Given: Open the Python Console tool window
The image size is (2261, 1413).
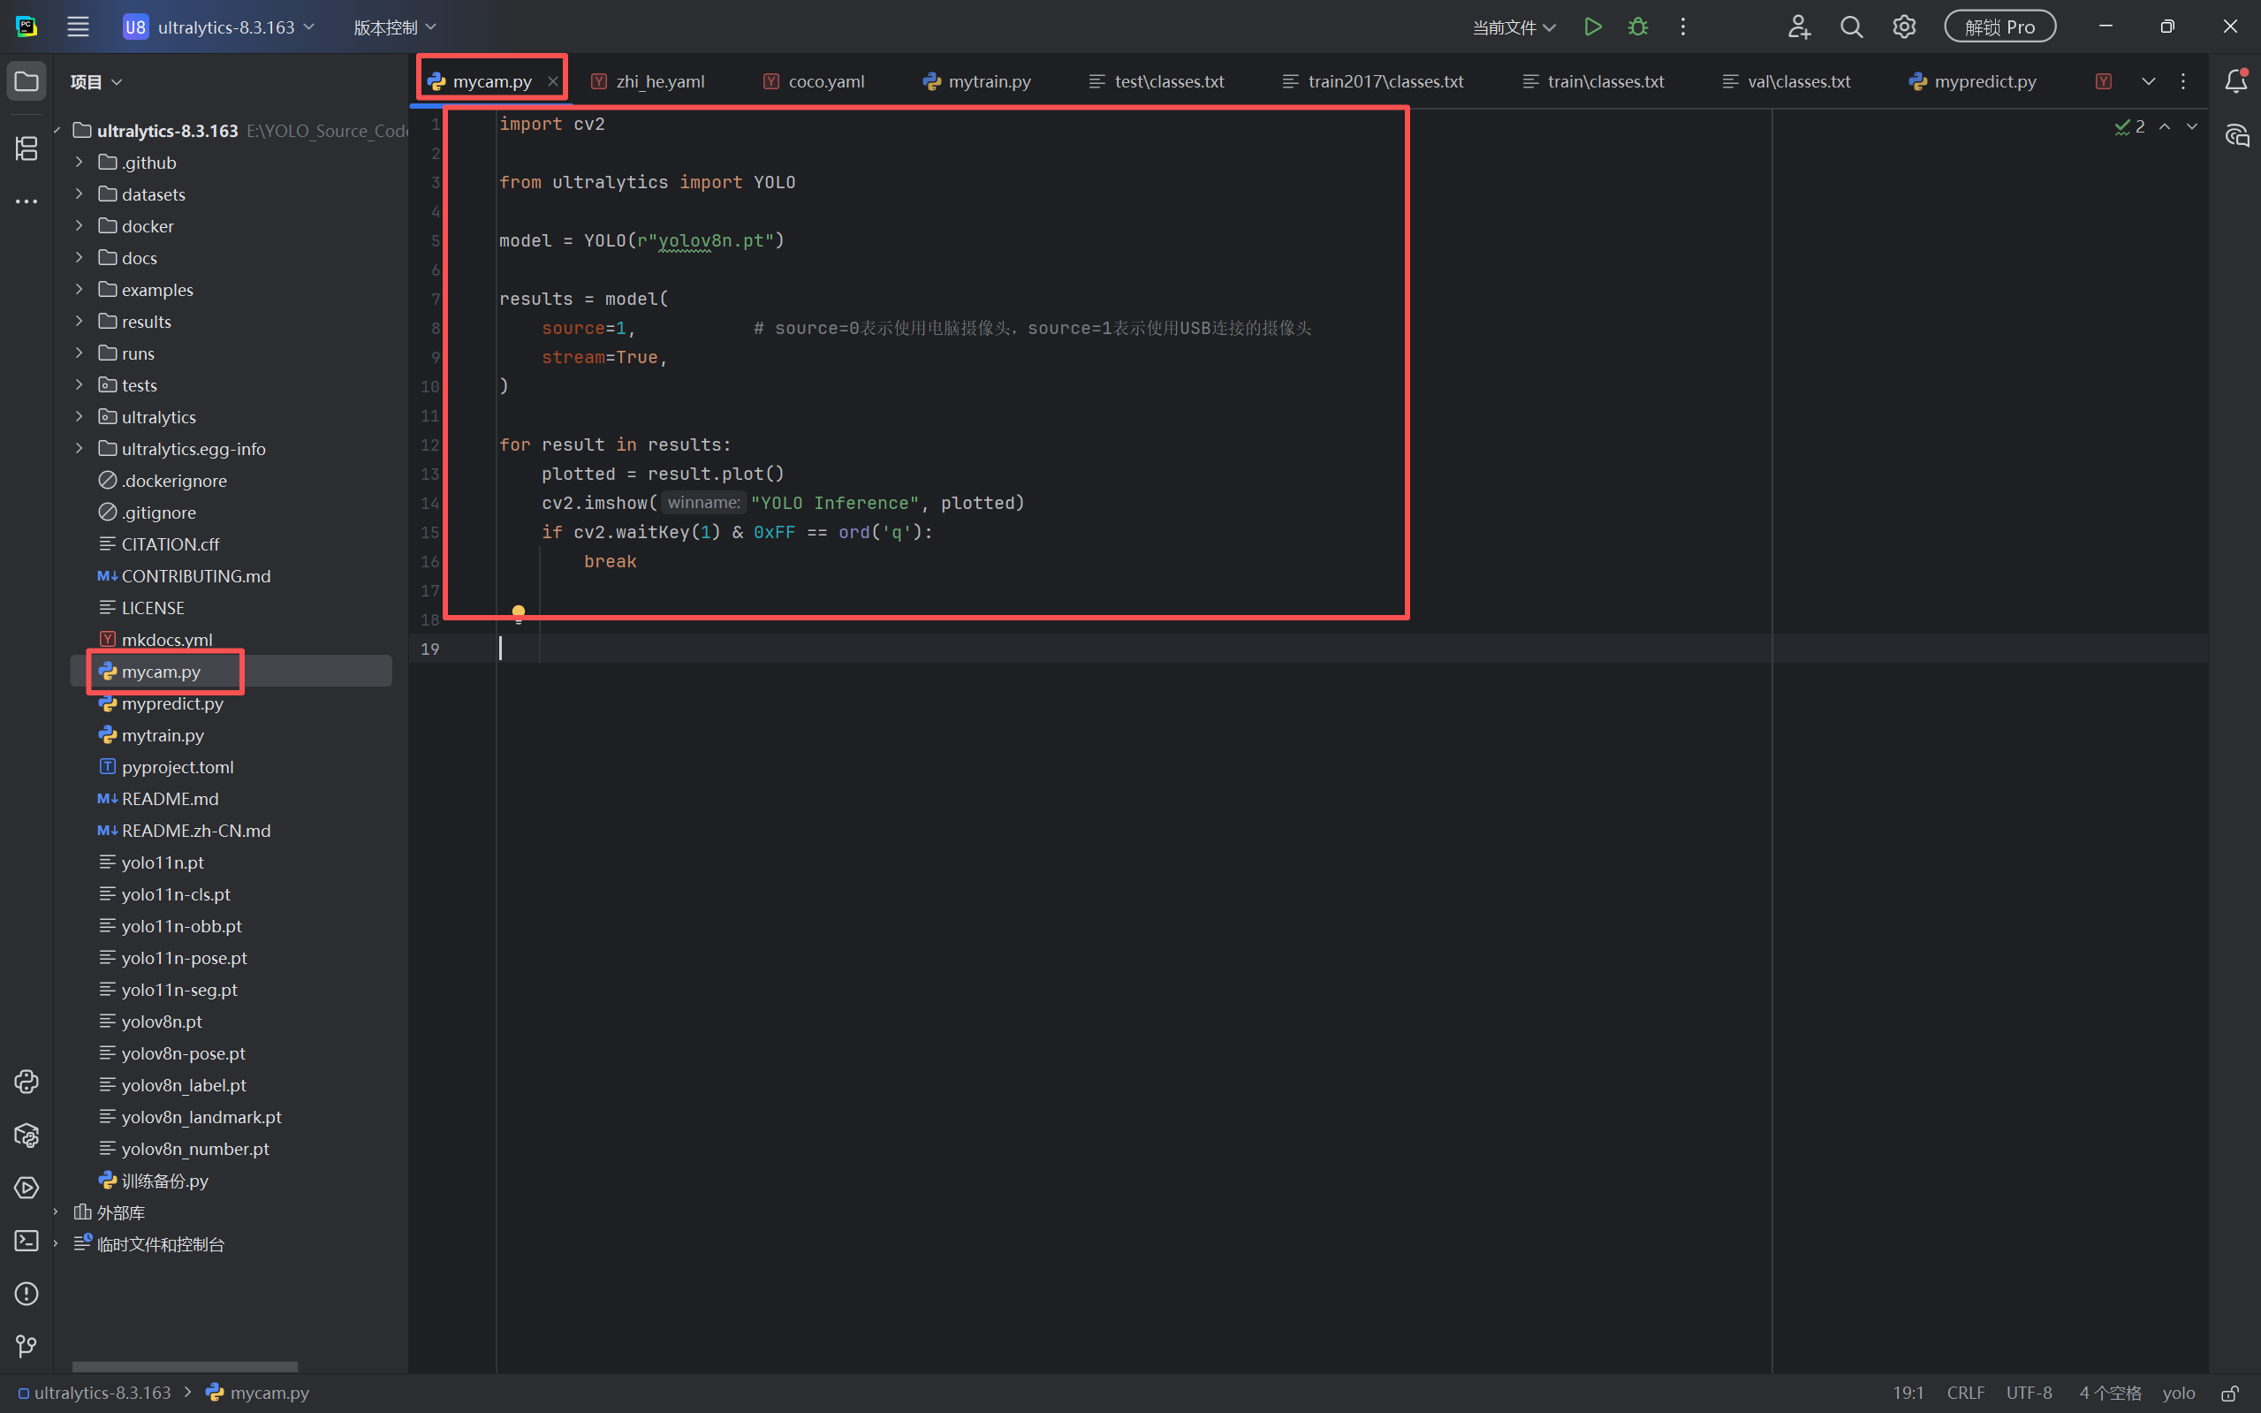Looking at the screenshot, I should point(27,1083).
